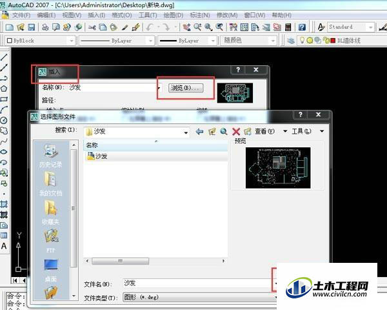Go to 我的文档 documents location
This screenshot has height=310, width=387.
50,184
